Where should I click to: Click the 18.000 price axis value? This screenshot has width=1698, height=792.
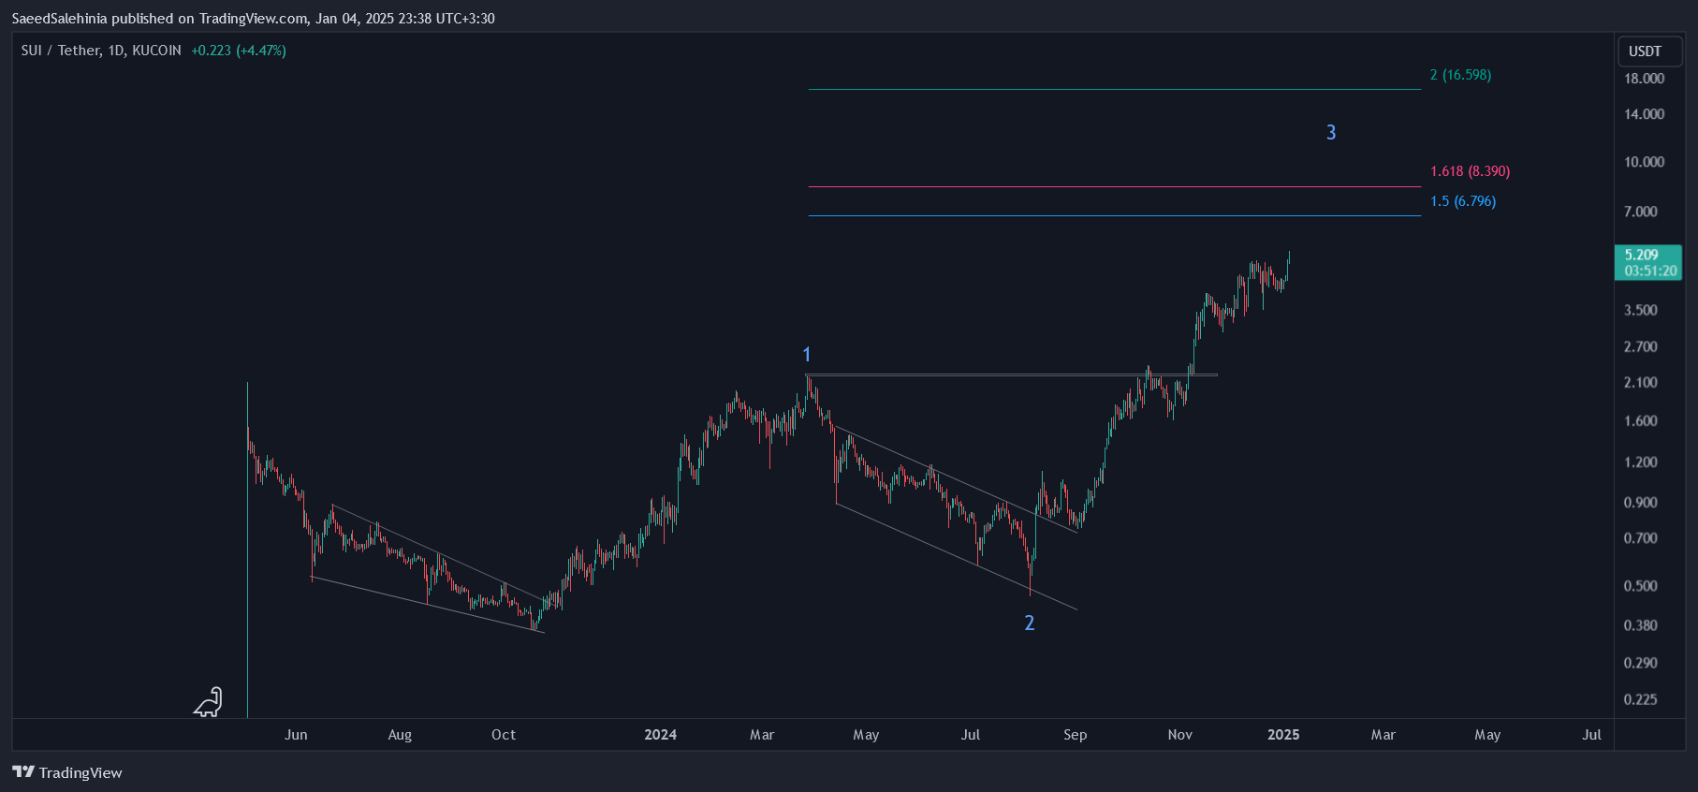point(1645,79)
